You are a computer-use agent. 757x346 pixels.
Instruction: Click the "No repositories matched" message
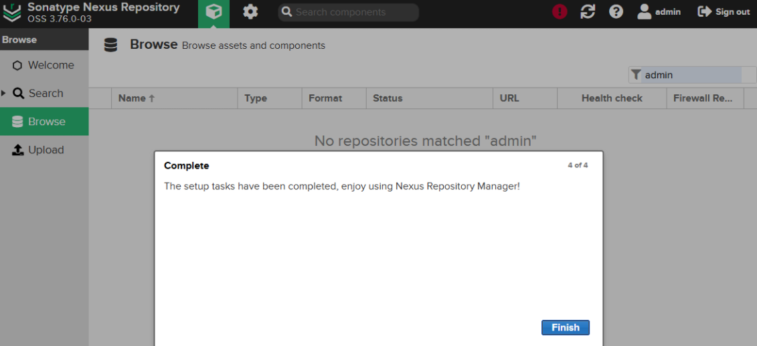coord(425,141)
